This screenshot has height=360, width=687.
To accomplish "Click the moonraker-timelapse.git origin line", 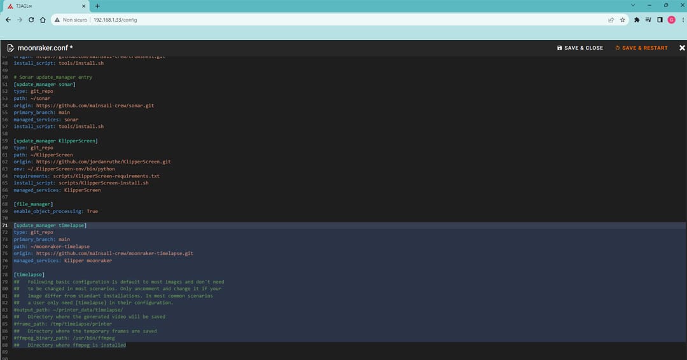I will pyautogui.click(x=104, y=253).
